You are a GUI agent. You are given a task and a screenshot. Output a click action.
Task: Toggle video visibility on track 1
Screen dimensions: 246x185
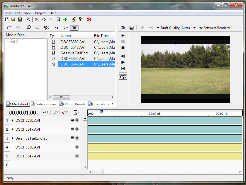pyautogui.click(x=72, y=120)
